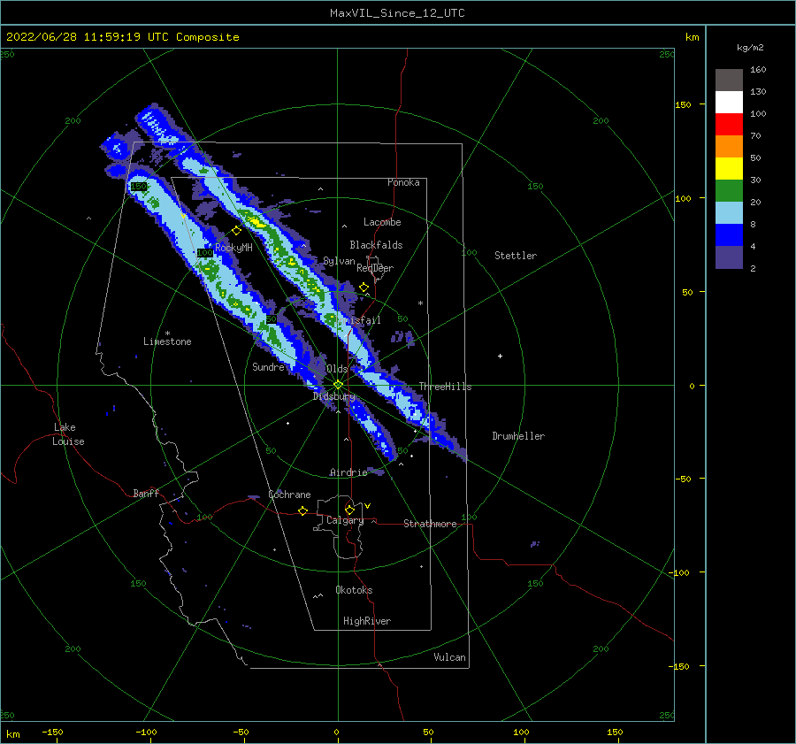
Task: Click the Sundre label
Action: pyautogui.click(x=268, y=367)
